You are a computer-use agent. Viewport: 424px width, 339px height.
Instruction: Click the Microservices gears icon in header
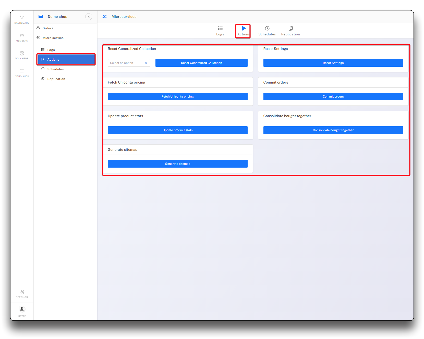104,17
